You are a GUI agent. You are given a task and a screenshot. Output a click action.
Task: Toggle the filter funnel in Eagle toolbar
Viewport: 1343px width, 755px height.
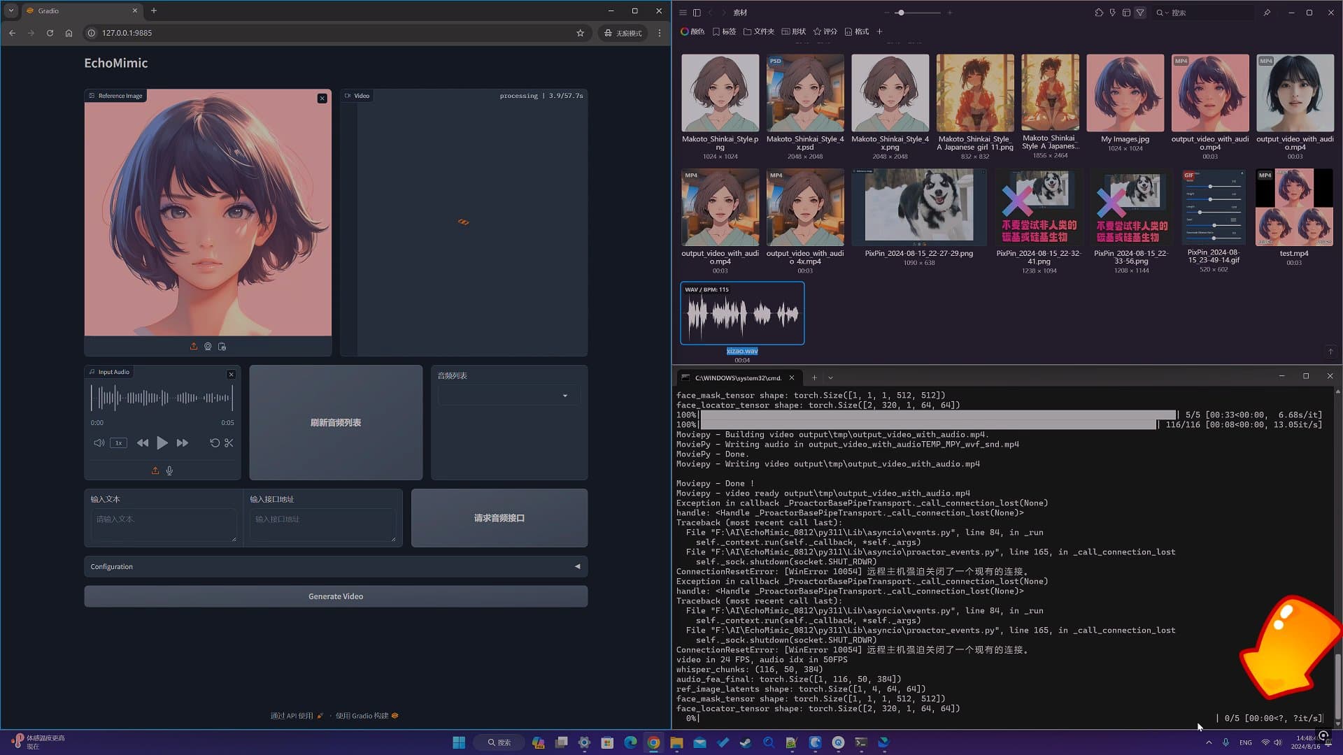tap(1140, 13)
